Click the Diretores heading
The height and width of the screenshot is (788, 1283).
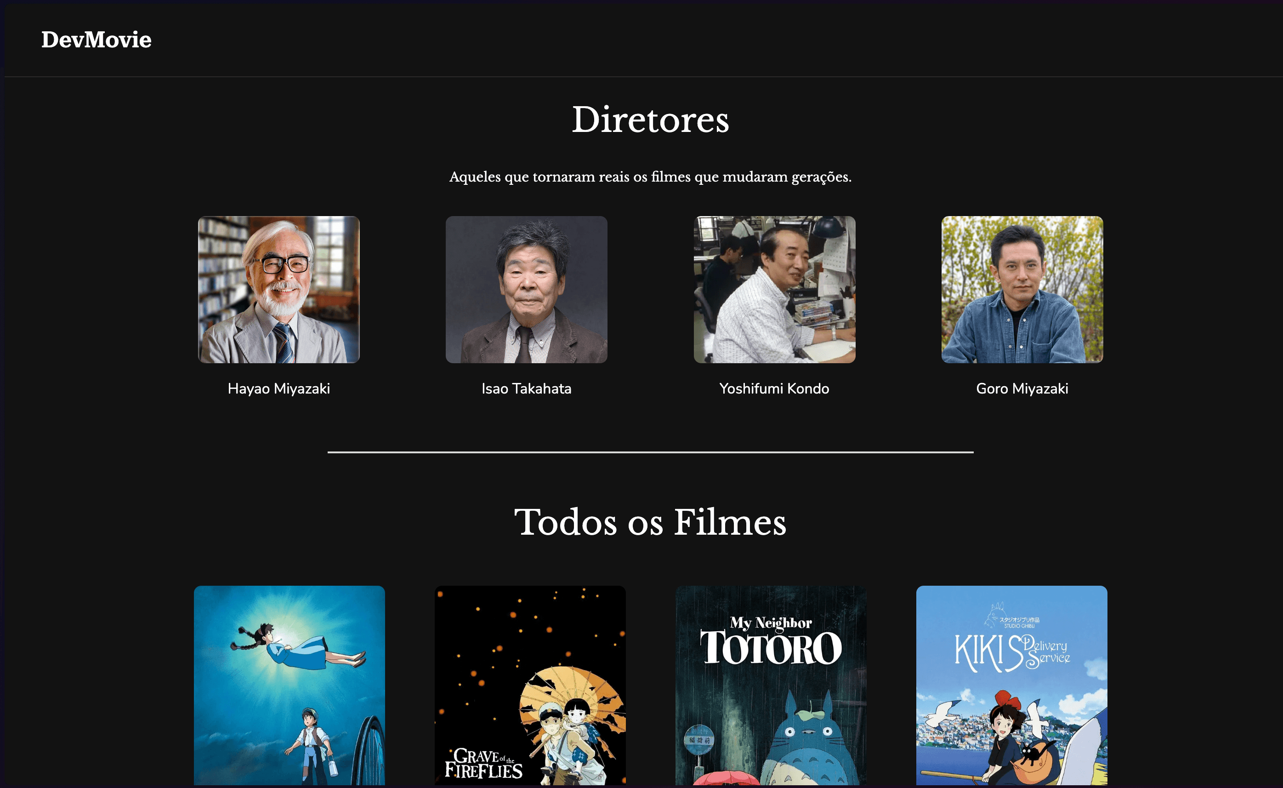click(650, 120)
